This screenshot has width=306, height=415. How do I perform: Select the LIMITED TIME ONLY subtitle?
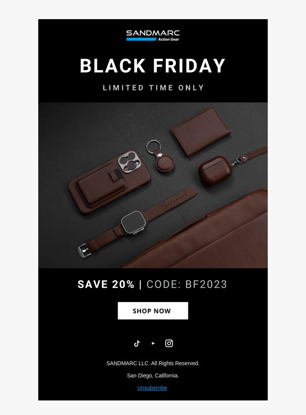point(153,88)
